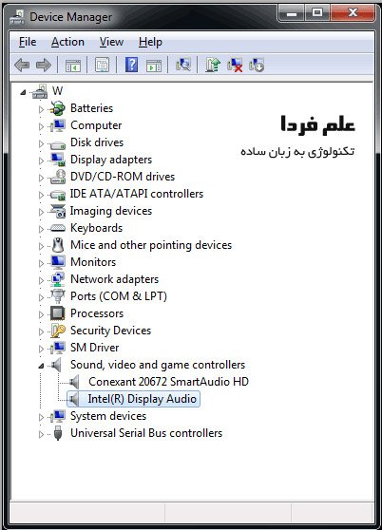Open the Action menu

tap(67, 42)
